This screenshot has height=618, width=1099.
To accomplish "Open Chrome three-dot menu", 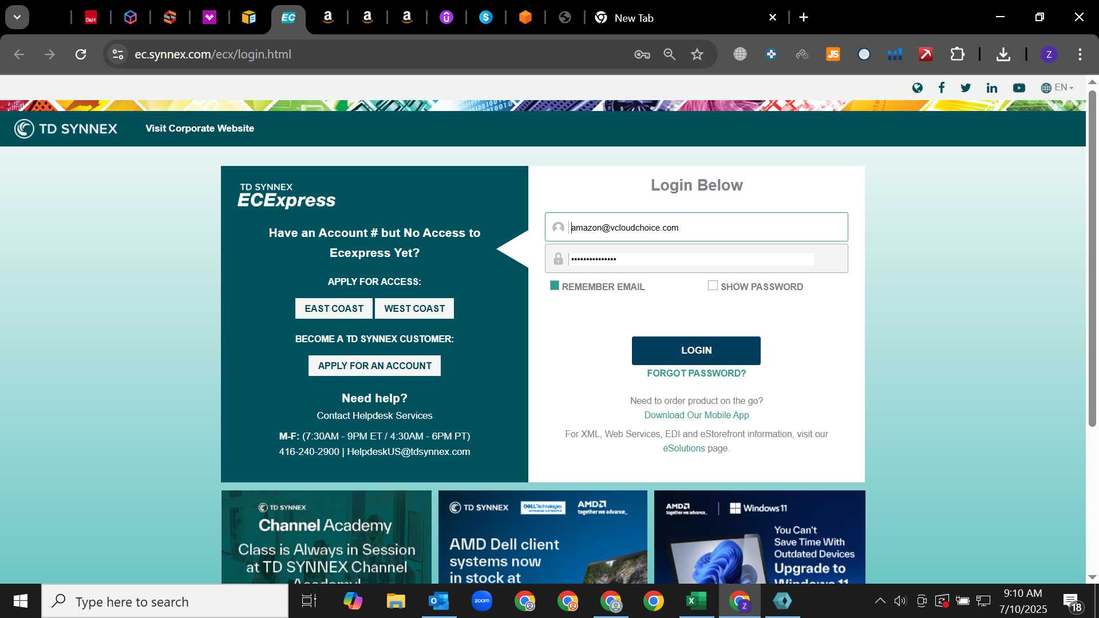I will pos(1080,54).
